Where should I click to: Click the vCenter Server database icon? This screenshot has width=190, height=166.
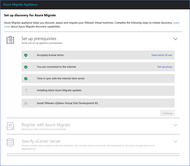tap(10, 142)
